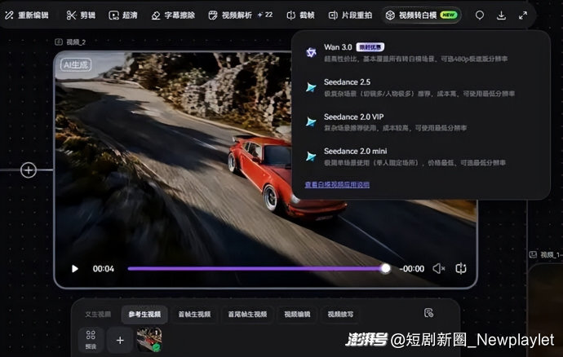Switch to the 视频编辑 tab
Image resolution: width=563 pixels, height=357 pixels.
297,315
